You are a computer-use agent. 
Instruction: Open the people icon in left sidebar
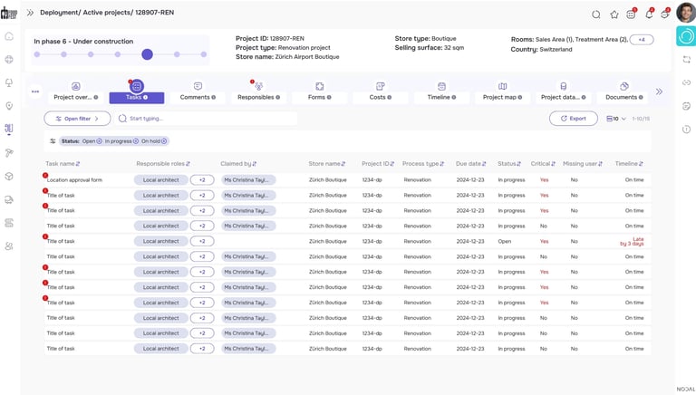pos(9,246)
